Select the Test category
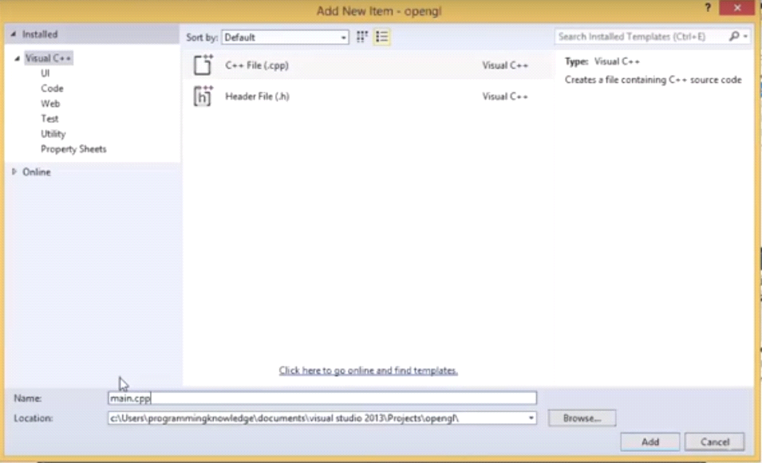 (x=49, y=119)
